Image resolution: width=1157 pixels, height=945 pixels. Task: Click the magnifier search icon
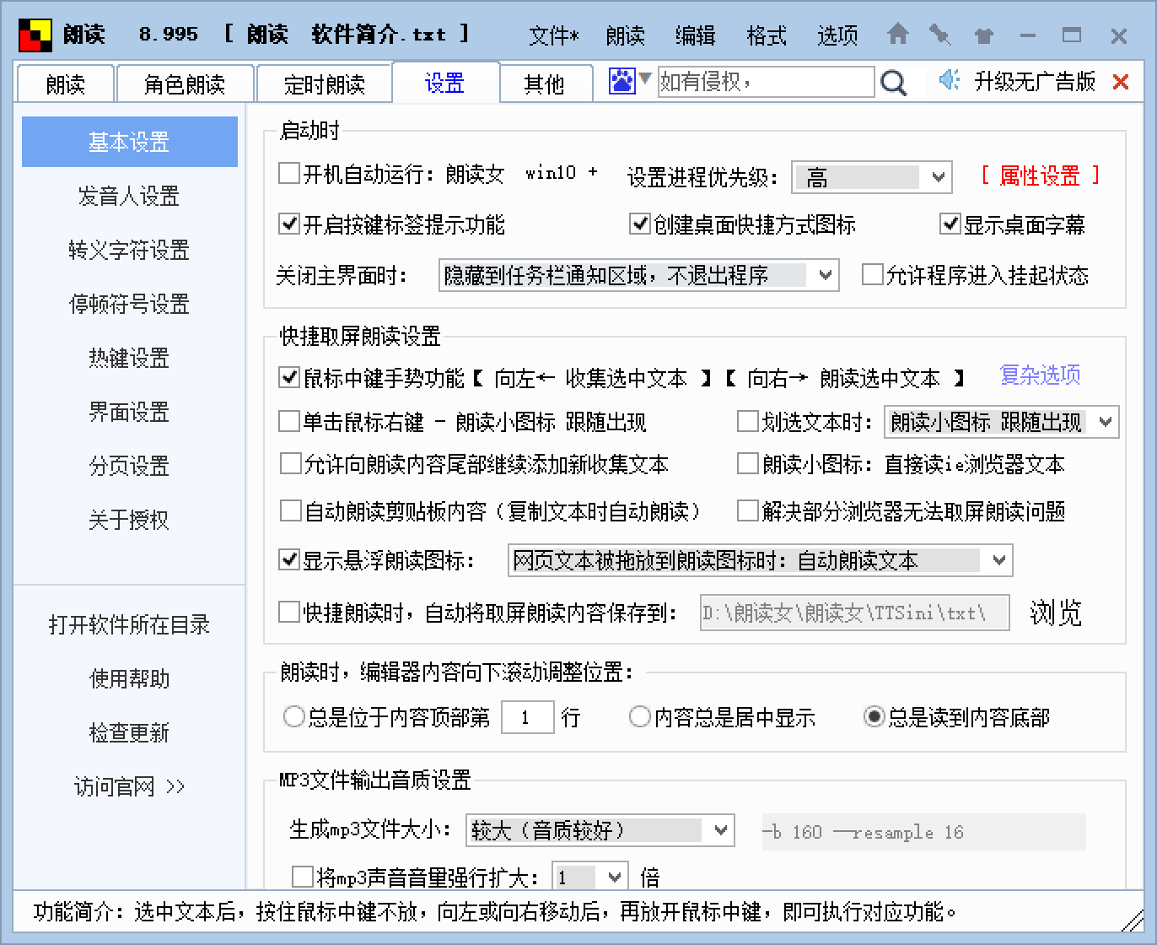pyautogui.click(x=894, y=83)
